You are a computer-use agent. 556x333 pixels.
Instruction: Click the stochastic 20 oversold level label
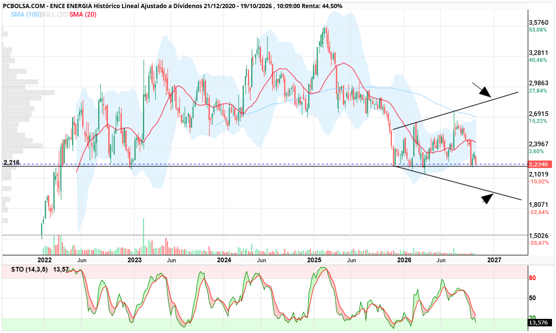coord(533,317)
